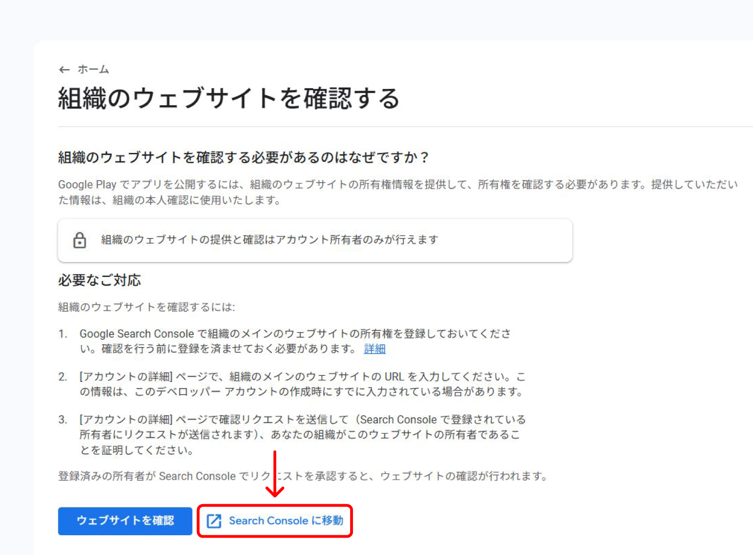Image resolution: width=753 pixels, height=555 pixels.
Task: Select the account owner notice box
Action: [x=314, y=240]
